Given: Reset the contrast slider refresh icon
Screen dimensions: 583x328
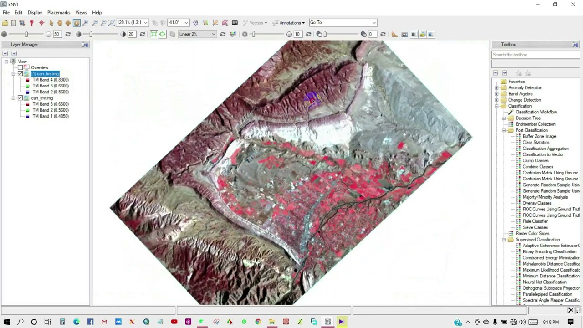Looking at the screenshot, I should [142, 34].
